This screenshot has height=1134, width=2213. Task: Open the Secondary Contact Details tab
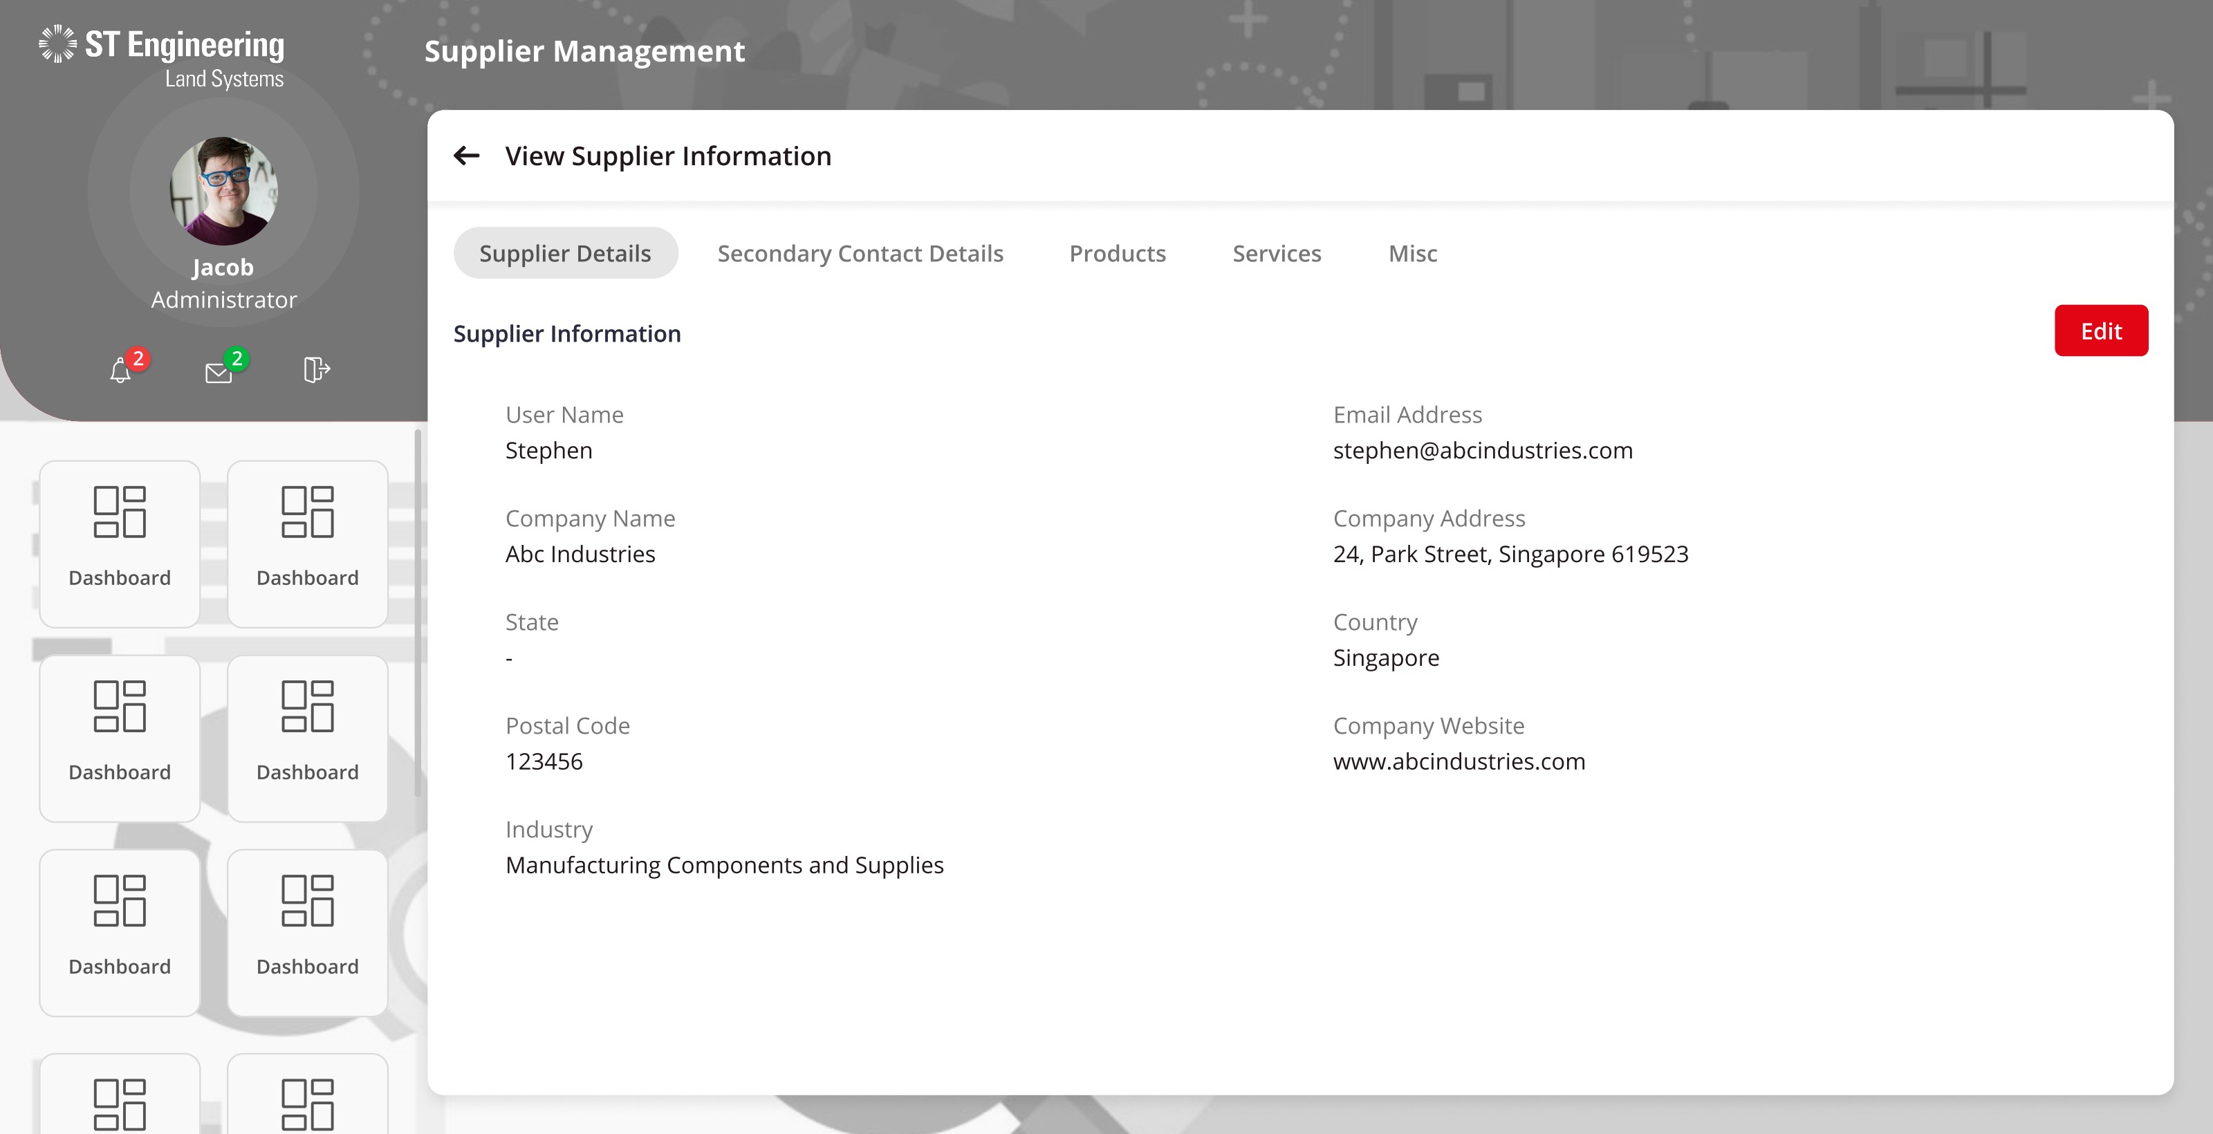[860, 254]
